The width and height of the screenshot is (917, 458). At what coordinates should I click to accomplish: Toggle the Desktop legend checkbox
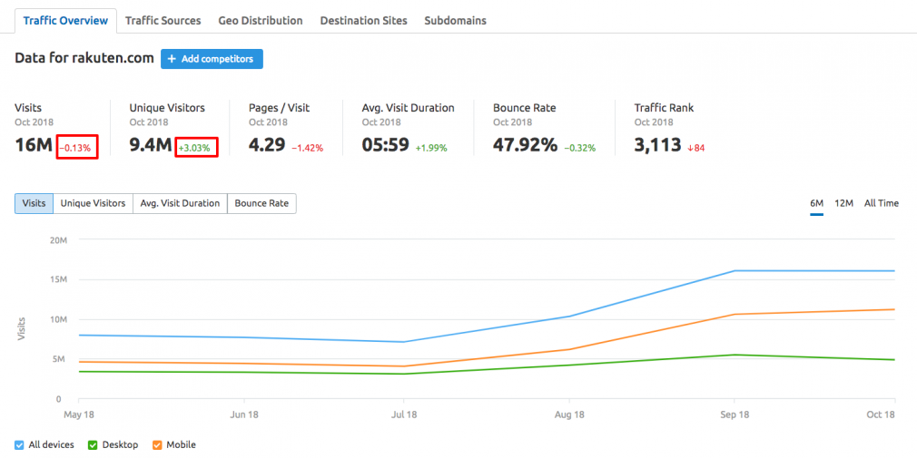[93, 444]
